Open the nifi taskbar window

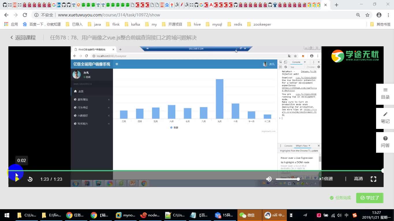pyautogui.click(x=275, y=215)
